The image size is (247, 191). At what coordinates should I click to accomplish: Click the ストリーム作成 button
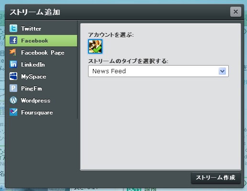pyautogui.click(x=216, y=178)
